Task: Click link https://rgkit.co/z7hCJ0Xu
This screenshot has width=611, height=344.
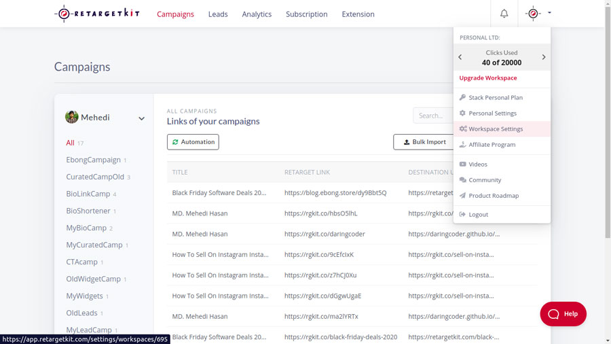Action: coord(320,275)
